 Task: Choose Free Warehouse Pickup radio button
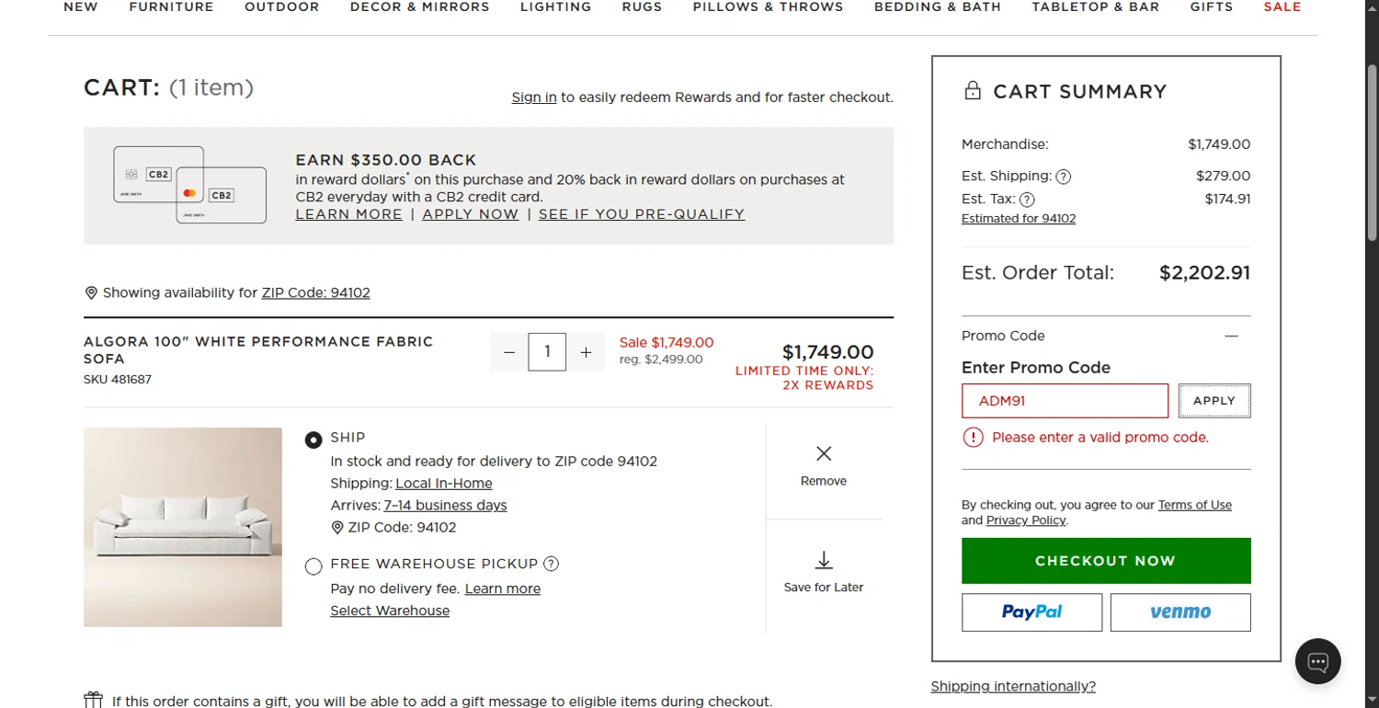(x=313, y=565)
